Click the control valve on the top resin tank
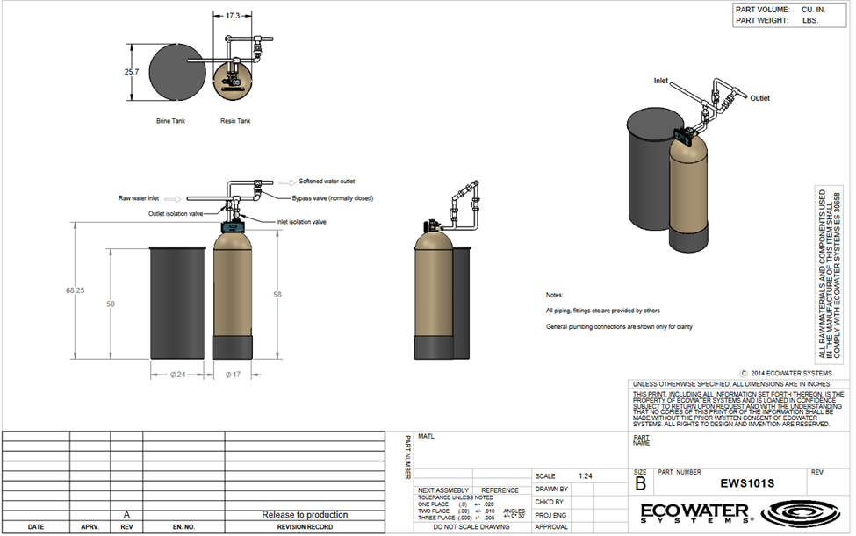 click(x=684, y=138)
